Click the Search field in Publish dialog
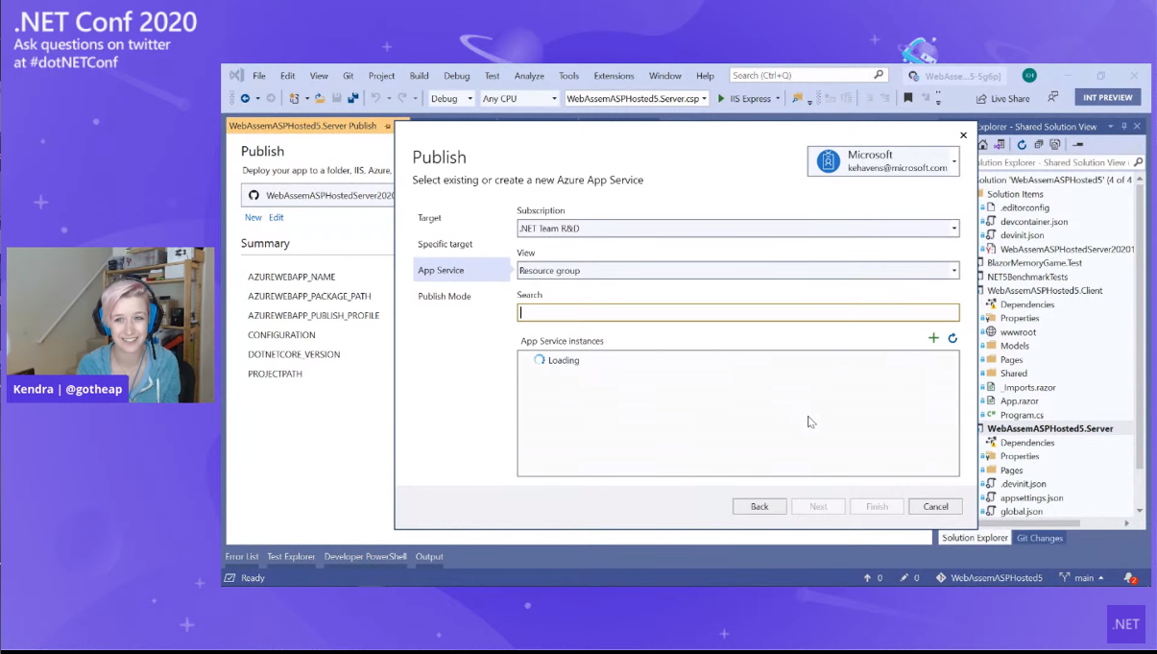Viewport: 1157px width, 654px height. (x=737, y=312)
